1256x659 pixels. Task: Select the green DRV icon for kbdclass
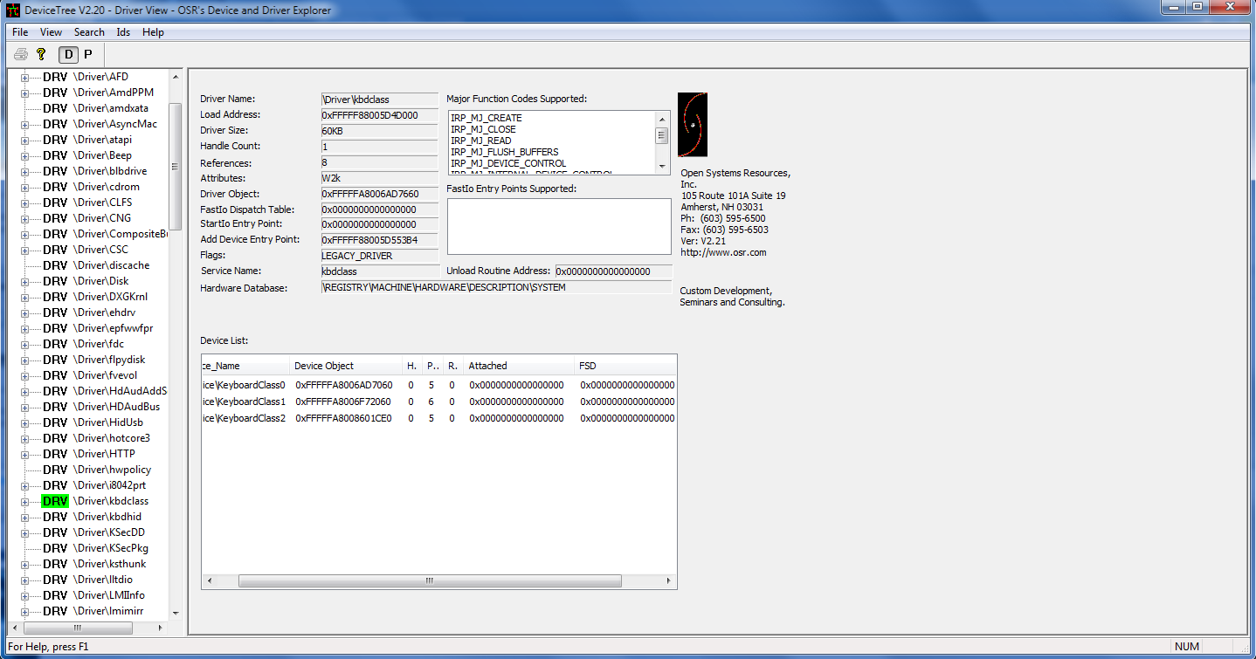[55, 501]
